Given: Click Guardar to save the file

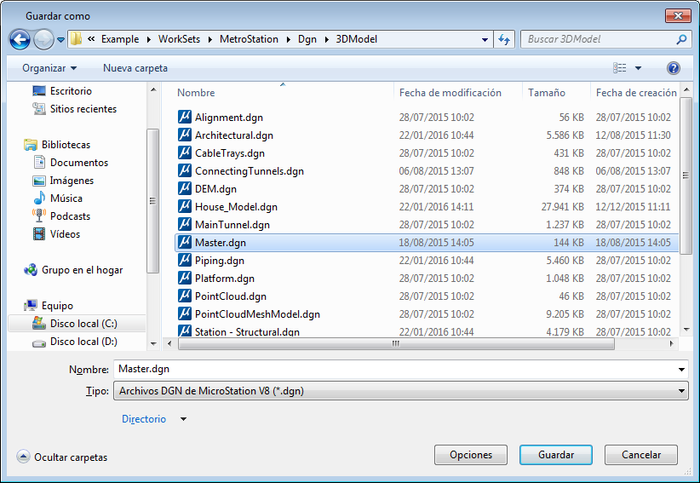Looking at the screenshot, I should point(556,455).
